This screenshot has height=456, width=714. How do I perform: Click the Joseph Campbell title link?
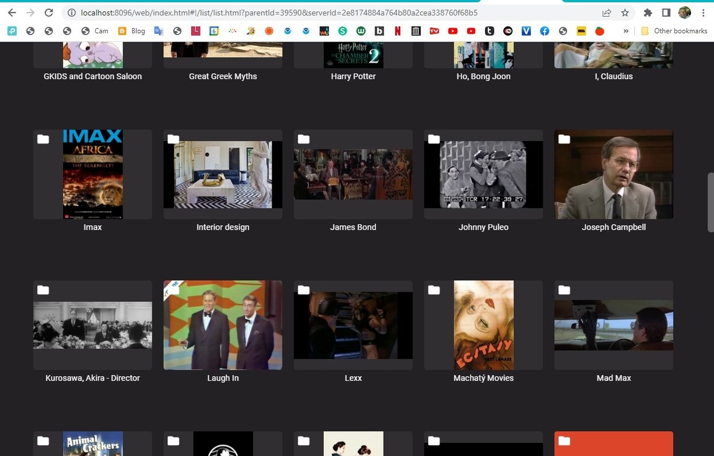613,227
